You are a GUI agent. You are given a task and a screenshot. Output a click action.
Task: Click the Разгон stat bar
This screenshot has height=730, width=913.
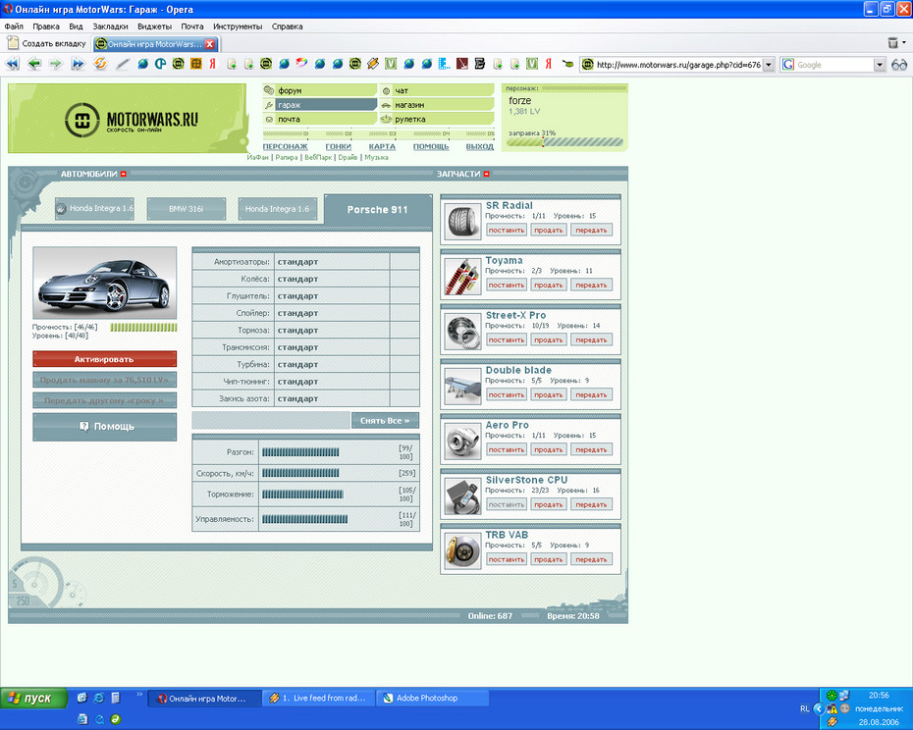tap(300, 452)
